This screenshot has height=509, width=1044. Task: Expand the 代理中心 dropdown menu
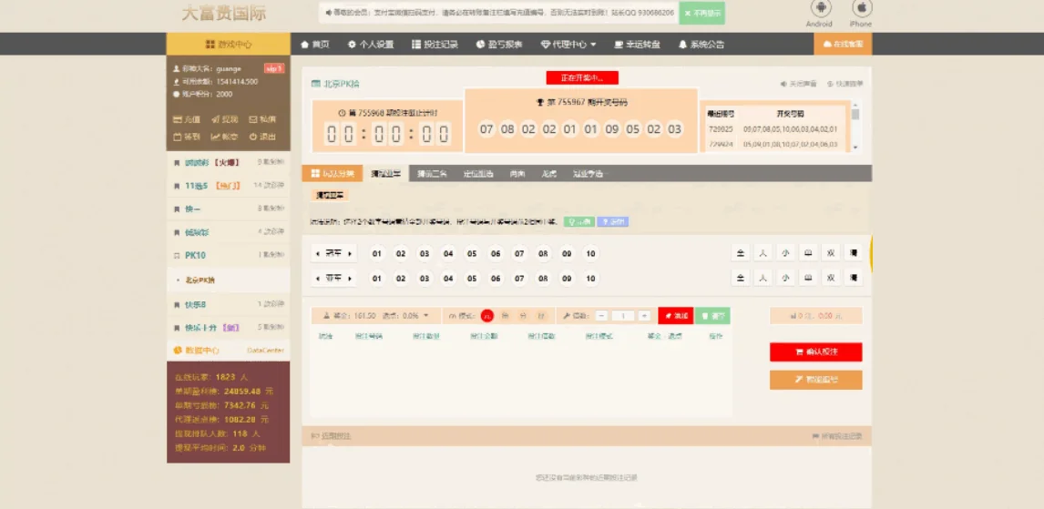click(568, 44)
